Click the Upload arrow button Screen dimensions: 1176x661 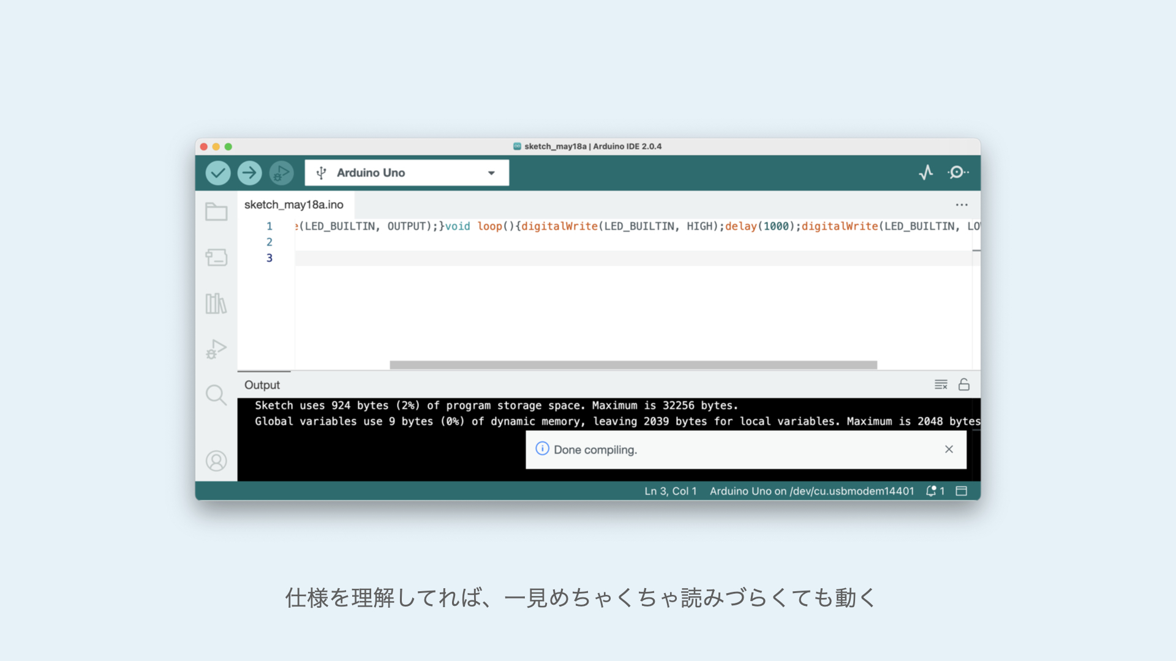(x=249, y=173)
